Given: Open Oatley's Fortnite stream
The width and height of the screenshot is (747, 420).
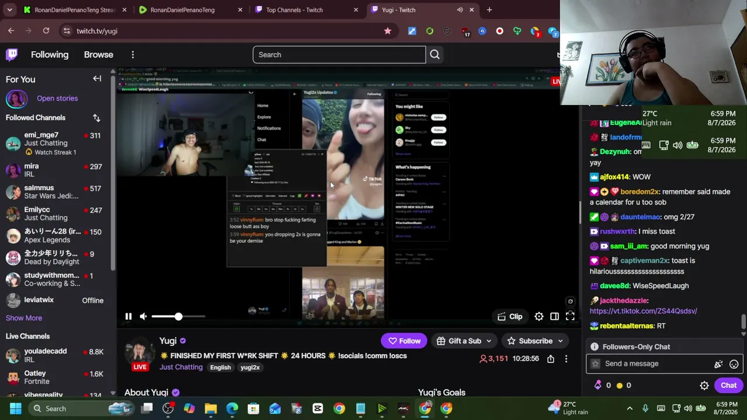Looking at the screenshot, I should [x=57, y=377].
